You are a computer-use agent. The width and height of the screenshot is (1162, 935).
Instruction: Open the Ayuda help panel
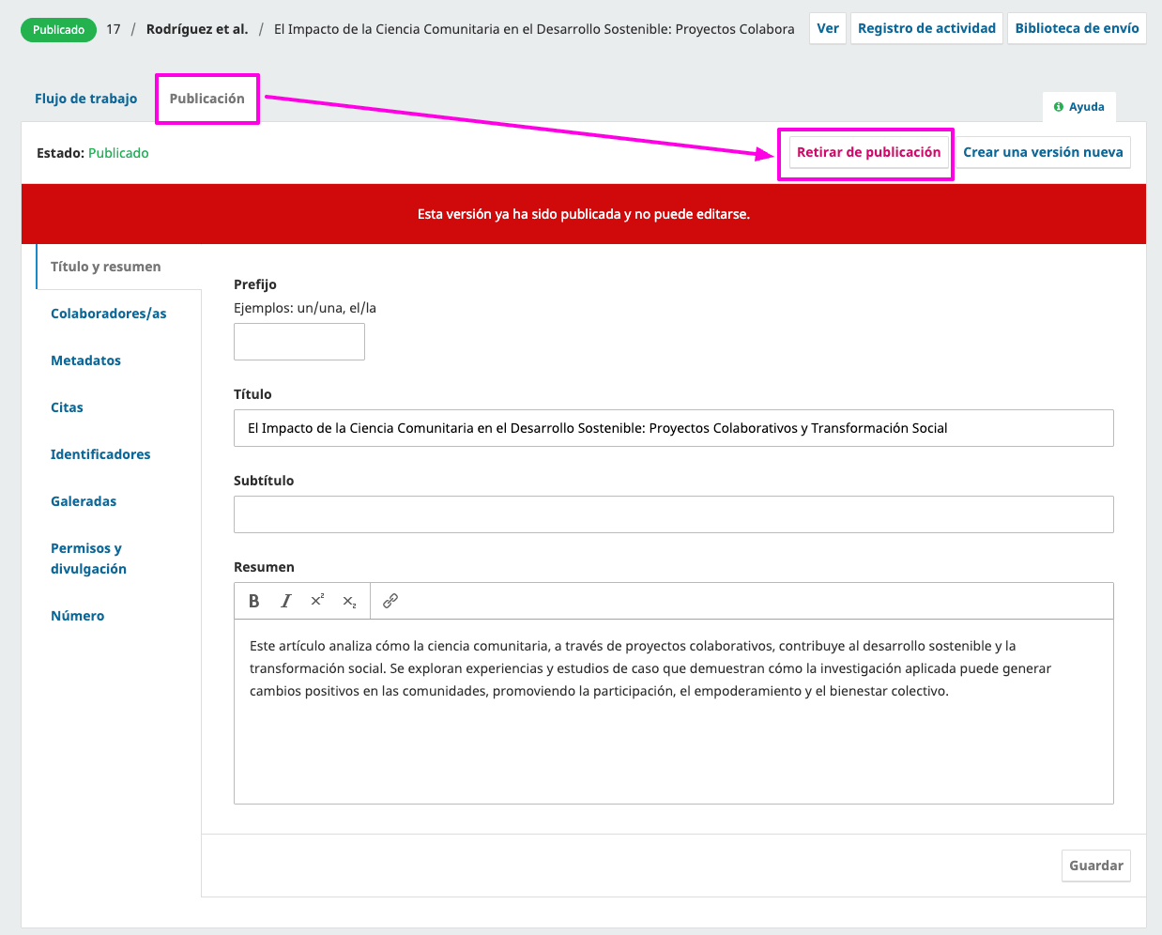tap(1078, 107)
